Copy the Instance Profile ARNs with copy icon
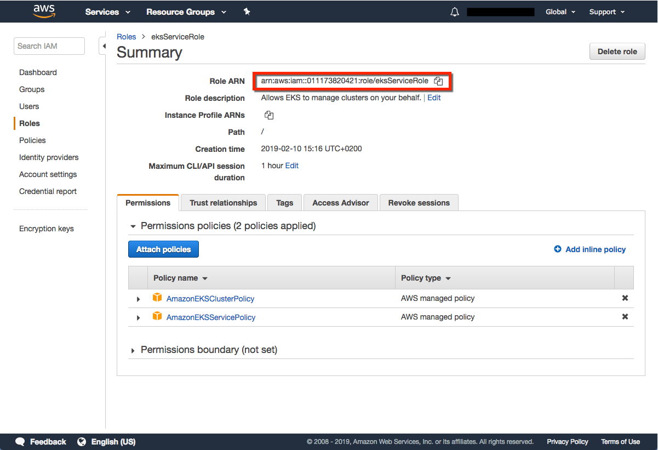658x450 pixels. tap(269, 115)
